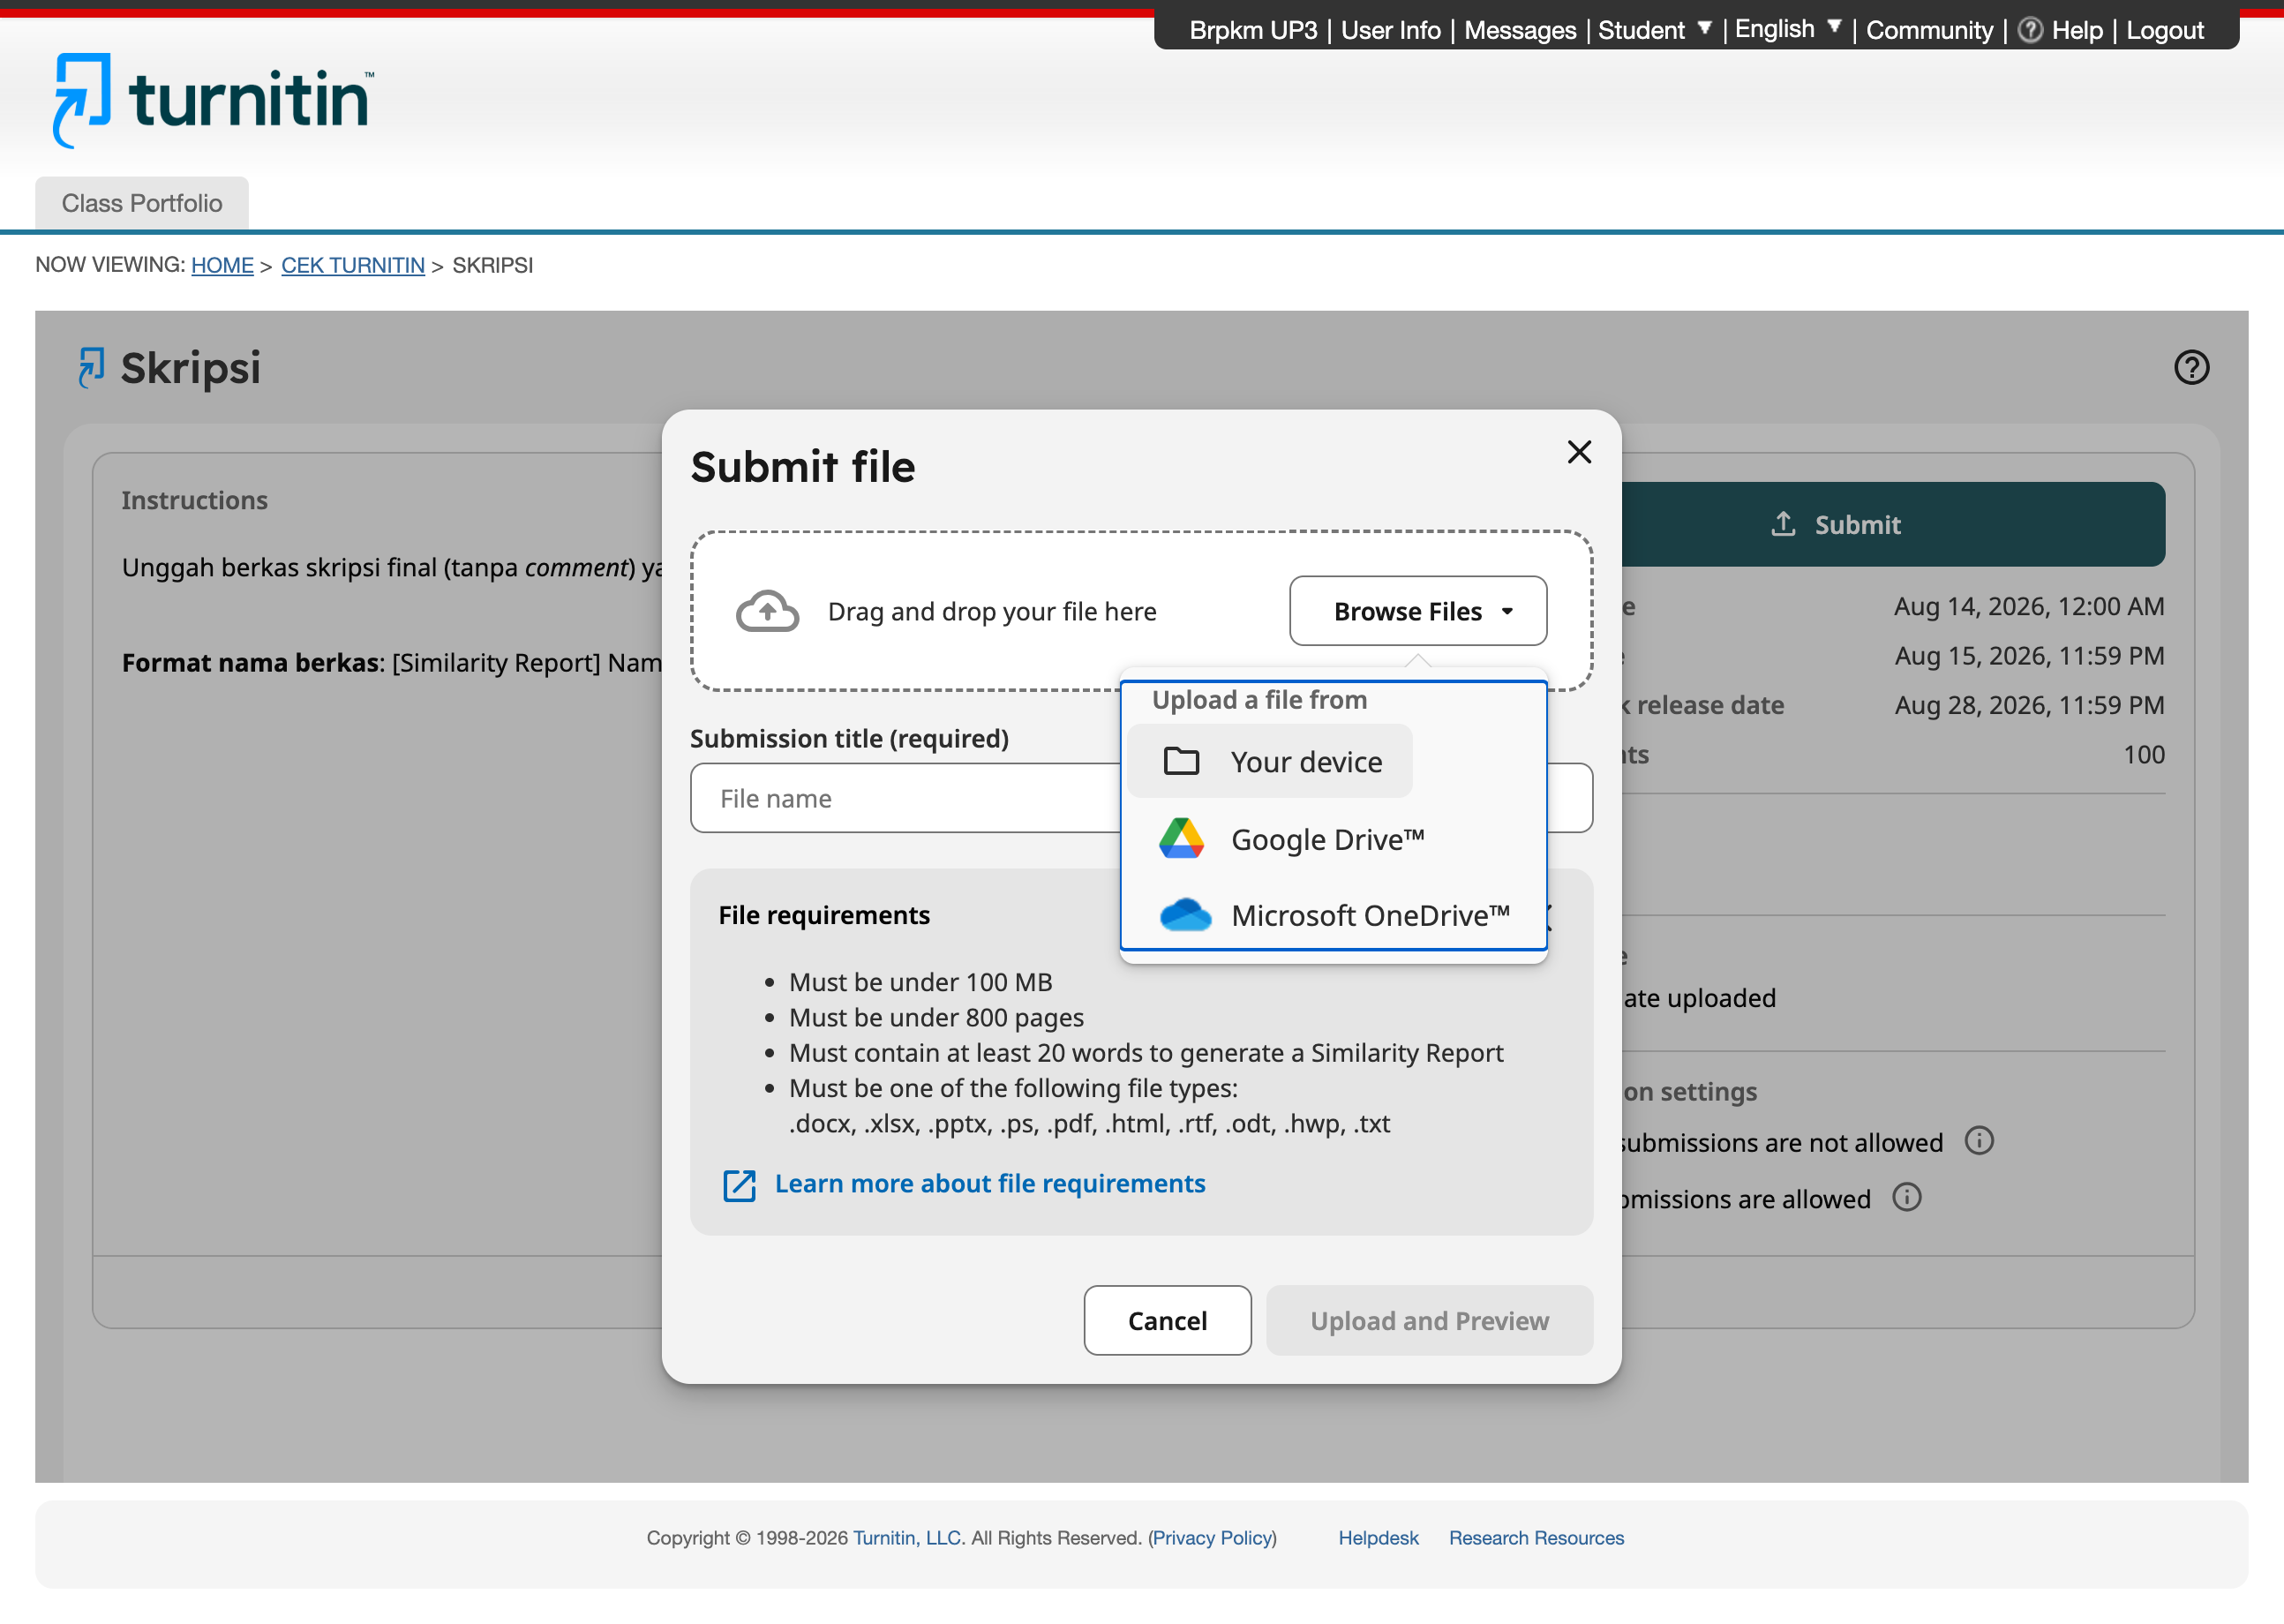Select Microsoft OneDrive upload option

(x=1333, y=915)
